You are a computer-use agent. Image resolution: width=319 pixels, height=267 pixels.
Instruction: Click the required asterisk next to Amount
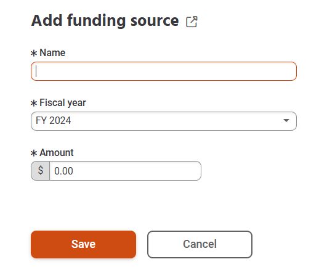(34, 153)
